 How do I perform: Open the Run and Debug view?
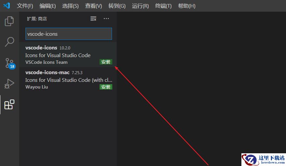pyautogui.click(x=9, y=84)
